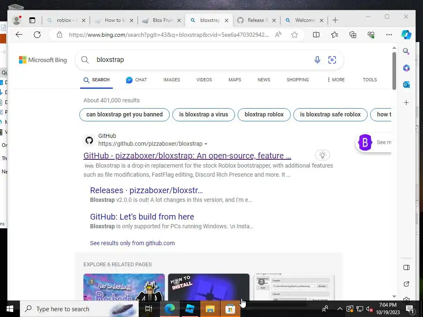
Task: Open Task View on taskbar
Action: click(149, 309)
